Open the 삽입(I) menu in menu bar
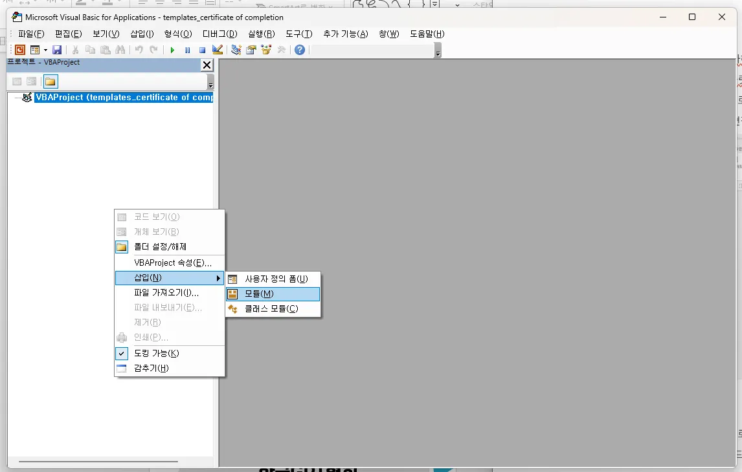The image size is (742, 472). pos(142,34)
